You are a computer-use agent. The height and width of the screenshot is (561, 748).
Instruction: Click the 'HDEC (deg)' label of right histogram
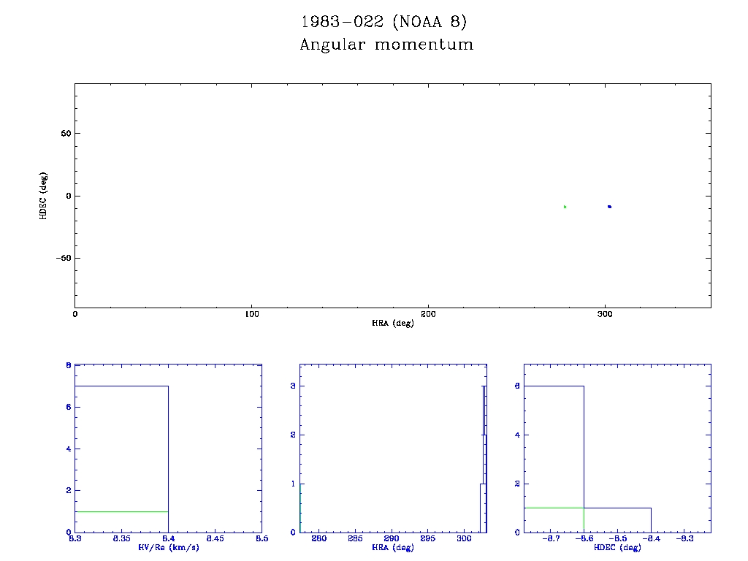617,547
